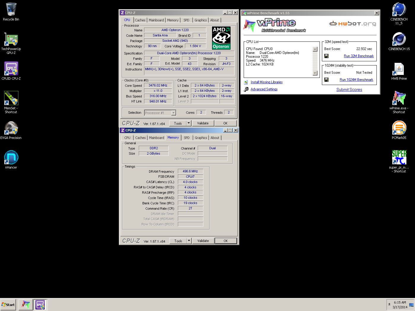This screenshot has height=311, width=415.
Task: Open Memory tab in upper CPU-Z window
Action: click(173, 20)
